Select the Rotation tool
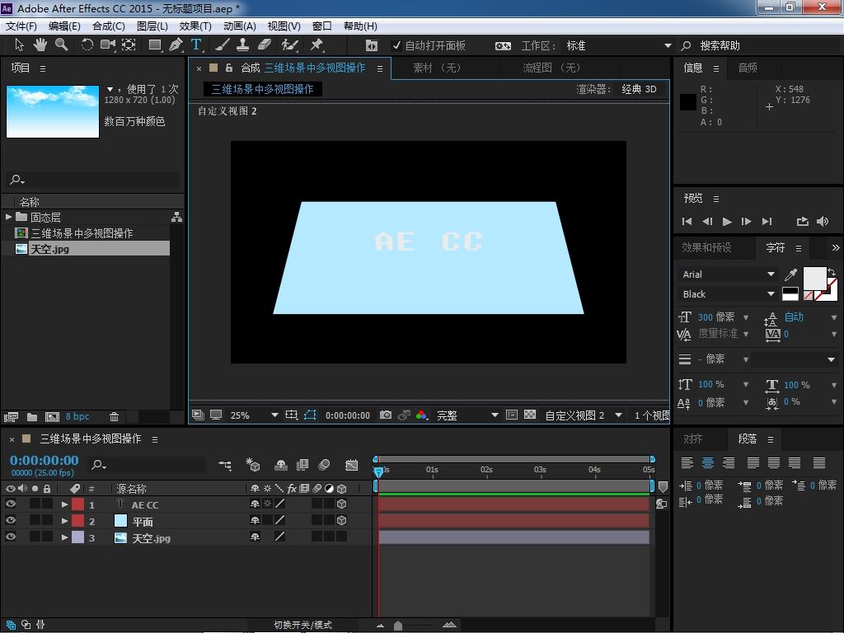This screenshot has height=633, width=844. pos(87,45)
